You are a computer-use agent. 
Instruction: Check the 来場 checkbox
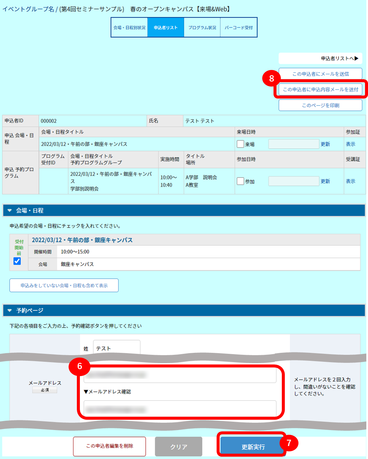240,144
